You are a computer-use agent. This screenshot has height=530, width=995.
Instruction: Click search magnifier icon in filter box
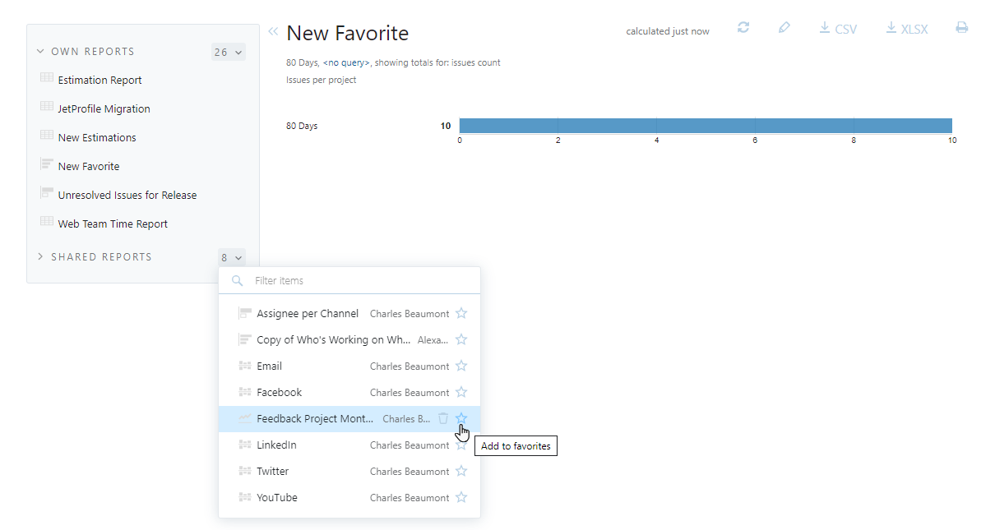[x=238, y=281]
